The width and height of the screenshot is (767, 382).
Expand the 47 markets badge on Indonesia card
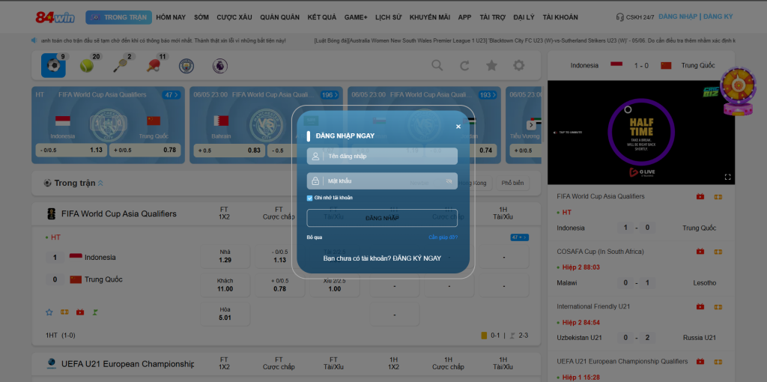point(172,95)
